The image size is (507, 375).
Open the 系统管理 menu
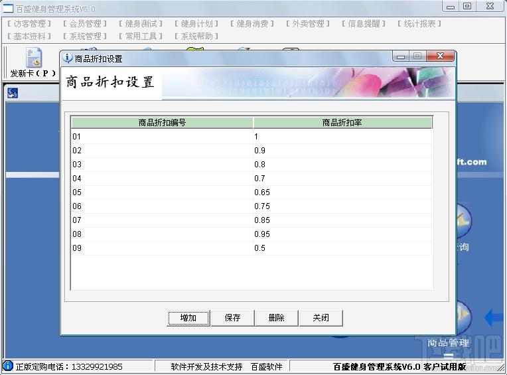pos(85,37)
